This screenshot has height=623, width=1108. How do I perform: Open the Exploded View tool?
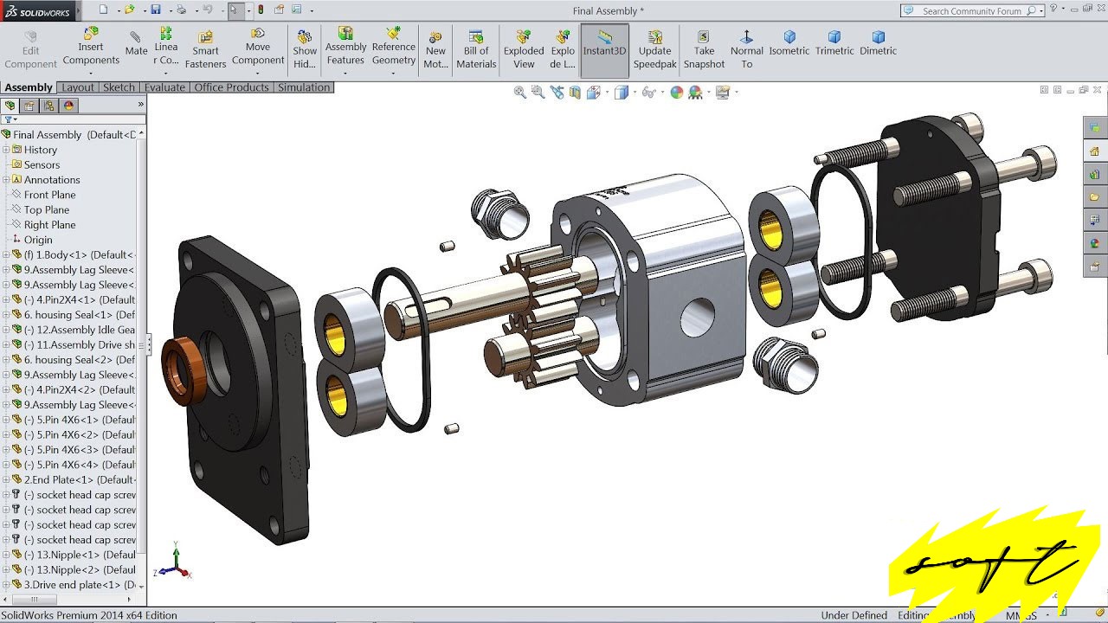(x=524, y=45)
